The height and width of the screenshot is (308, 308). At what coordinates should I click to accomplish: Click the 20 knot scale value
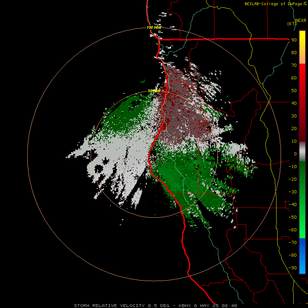(x=294, y=129)
